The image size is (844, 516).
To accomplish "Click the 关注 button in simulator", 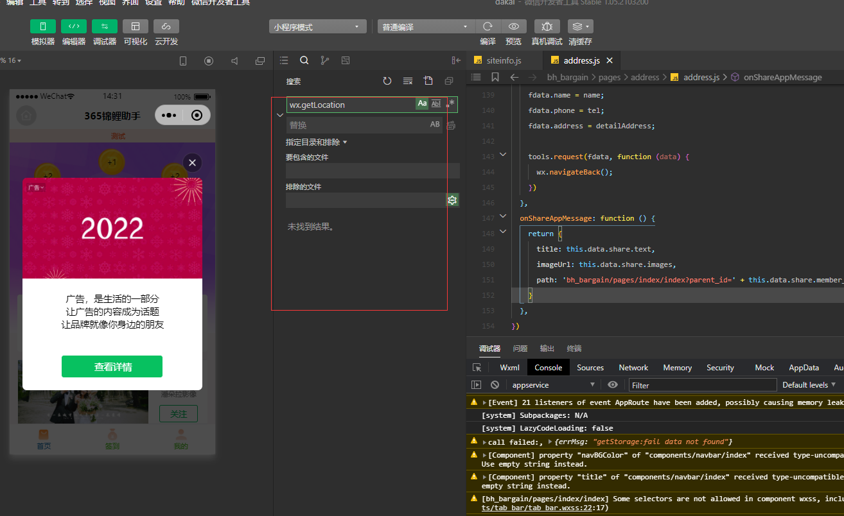I will 178,414.
